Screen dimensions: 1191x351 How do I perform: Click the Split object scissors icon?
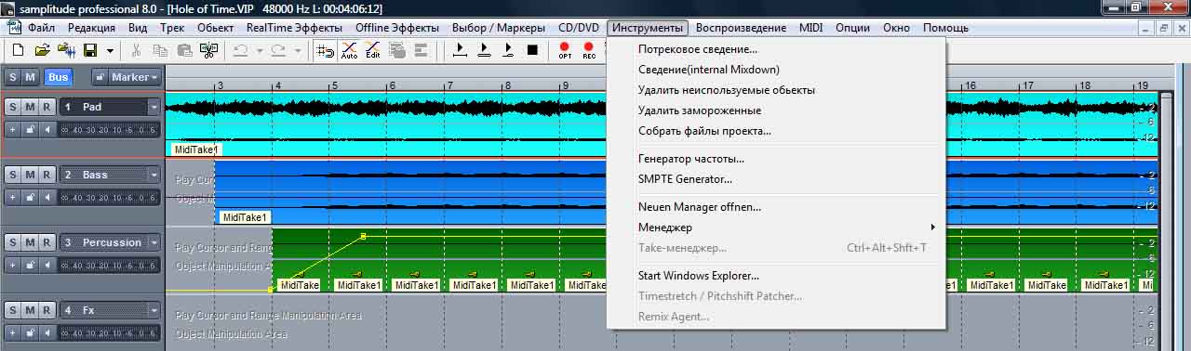[x=209, y=50]
